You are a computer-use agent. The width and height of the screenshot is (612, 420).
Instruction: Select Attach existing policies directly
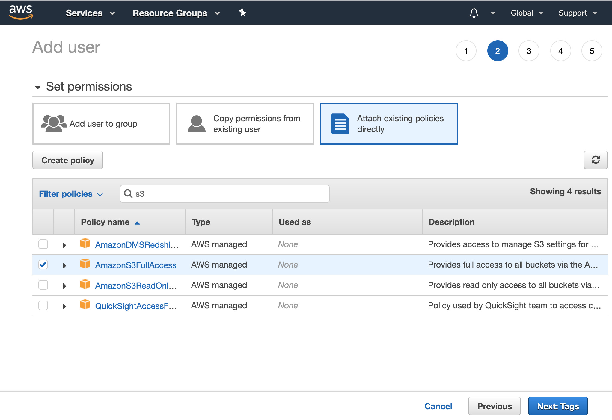coord(389,124)
